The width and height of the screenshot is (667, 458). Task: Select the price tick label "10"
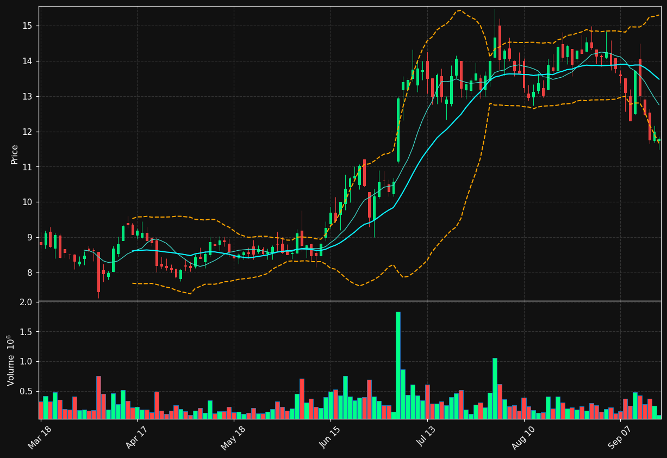[27, 202]
